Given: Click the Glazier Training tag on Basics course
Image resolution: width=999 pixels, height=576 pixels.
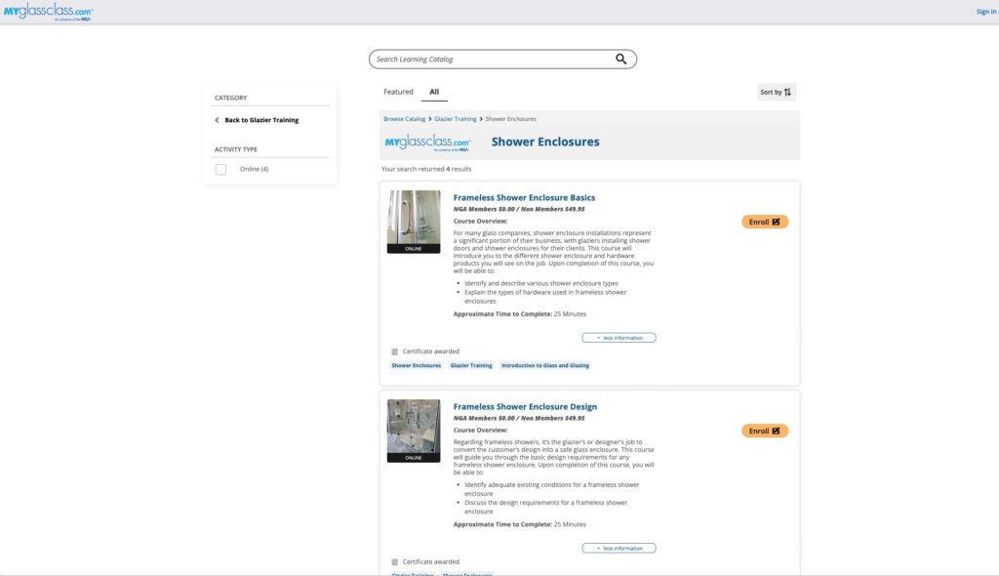Looking at the screenshot, I should point(471,365).
